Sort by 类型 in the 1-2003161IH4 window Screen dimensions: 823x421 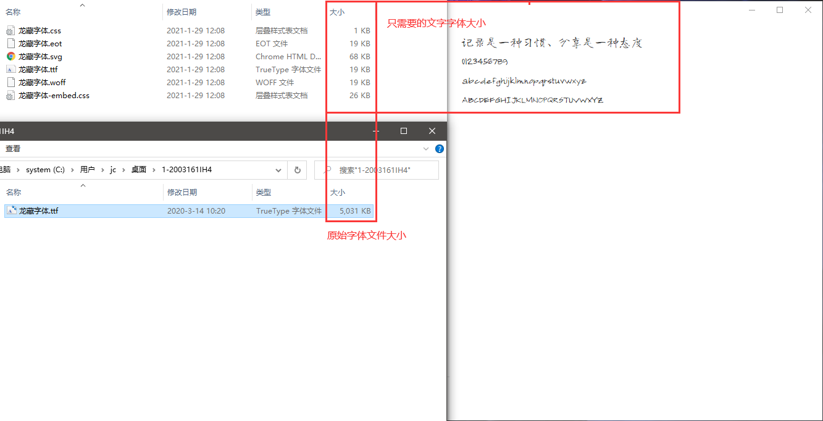[x=263, y=193]
